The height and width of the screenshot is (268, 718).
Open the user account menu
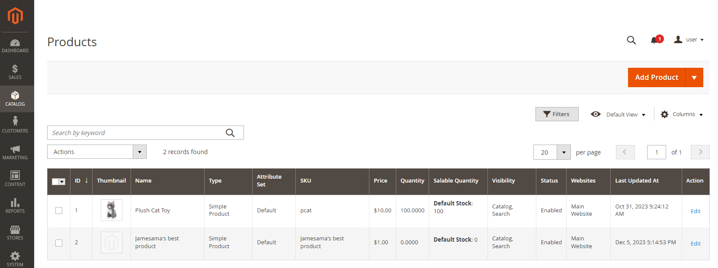pyautogui.click(x=689, y=40)
